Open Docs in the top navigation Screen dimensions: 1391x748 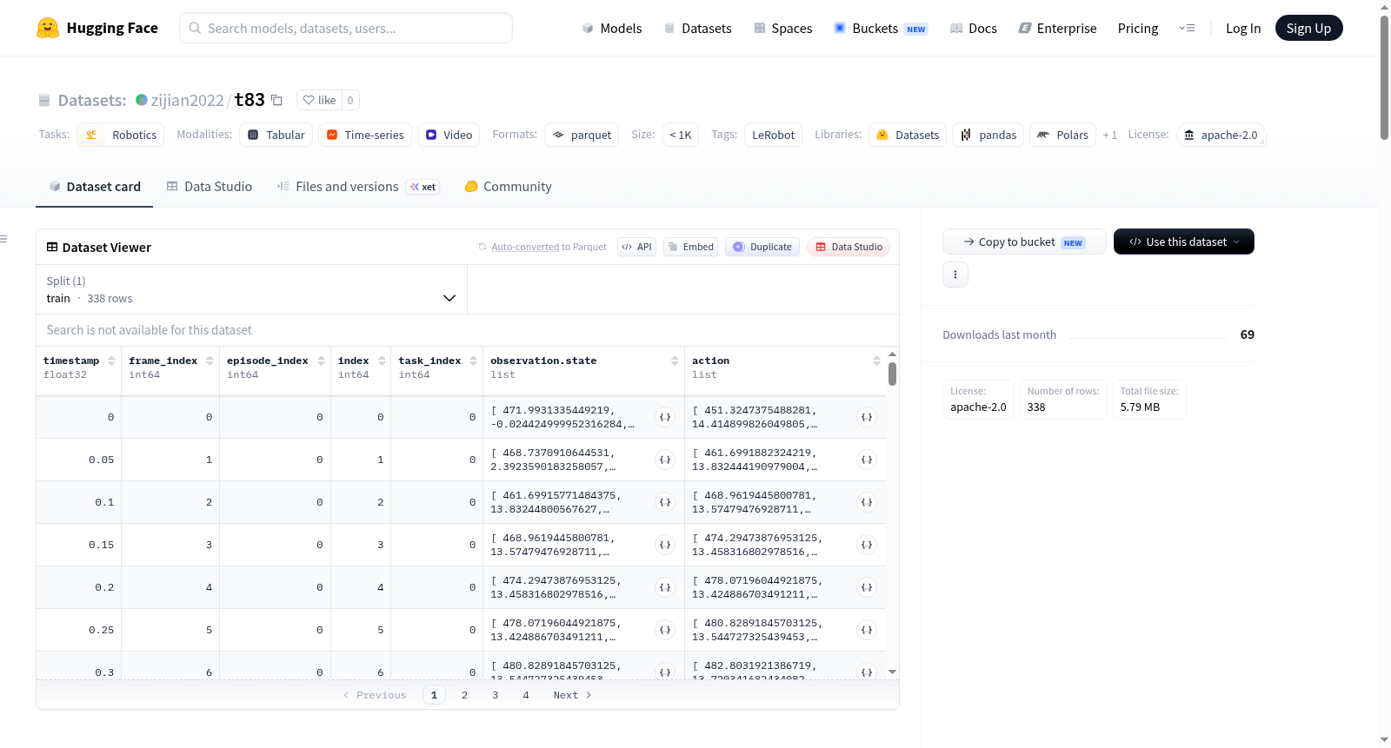tap(974, 28)
